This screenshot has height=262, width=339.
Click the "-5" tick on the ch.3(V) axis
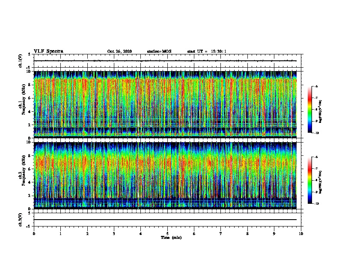pyautogui.click(x=29, y=226)
